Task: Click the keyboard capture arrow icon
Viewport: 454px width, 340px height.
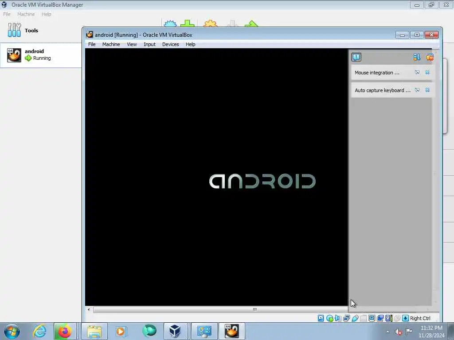Action: [405, 318]
